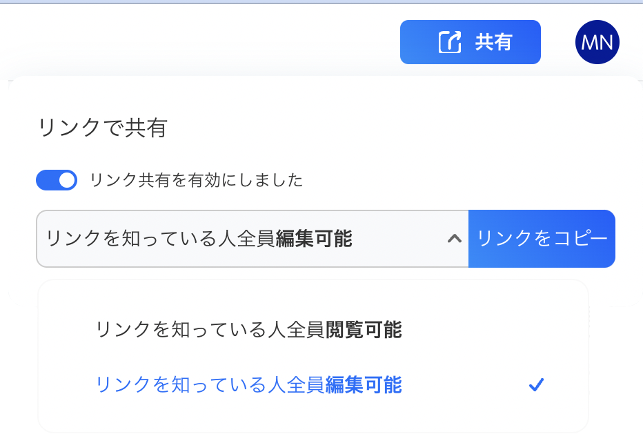Select the MN profile badge circle

(597, 42)
